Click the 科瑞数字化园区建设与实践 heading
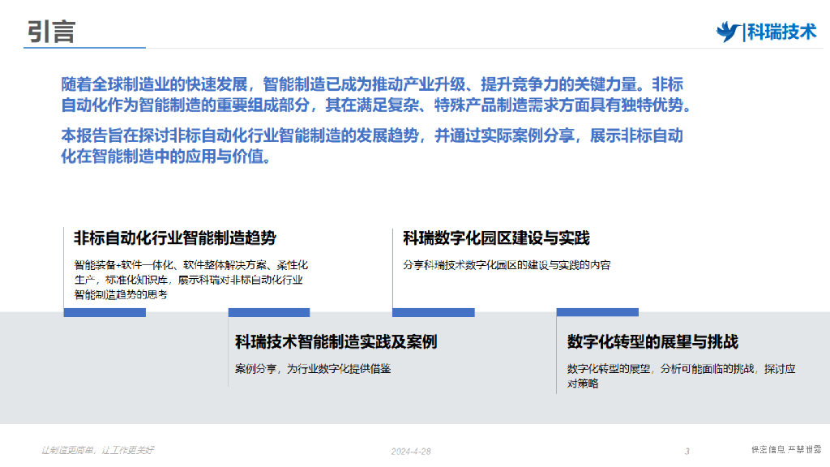This screenshot has height=467, width=830. [x=496, y=238]
